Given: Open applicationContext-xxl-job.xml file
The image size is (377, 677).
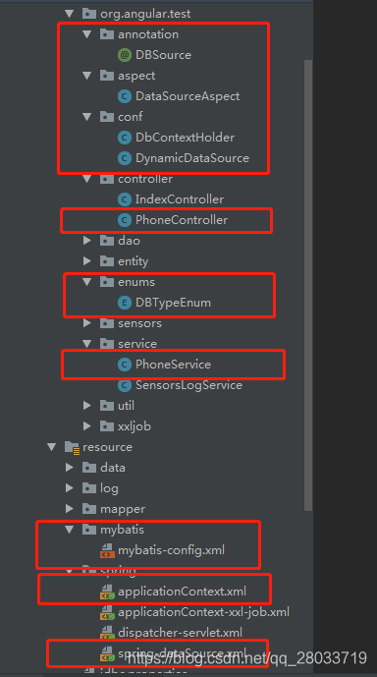Looking at the screenshot, I should point(203,612).
